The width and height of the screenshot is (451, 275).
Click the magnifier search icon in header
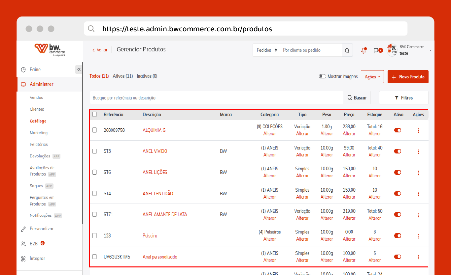click(x=347, y=50)
